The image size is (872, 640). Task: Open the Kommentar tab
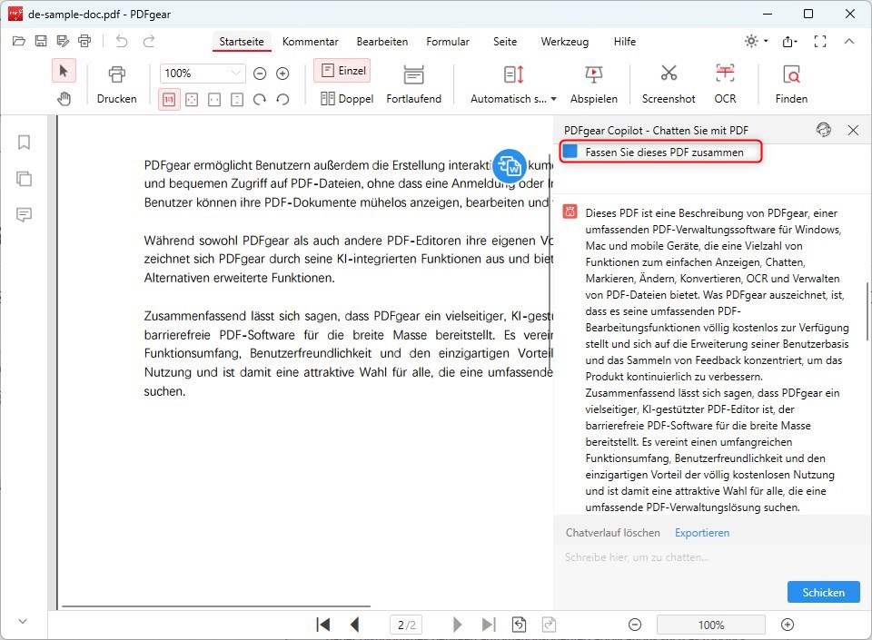click(x=311, y=42)
